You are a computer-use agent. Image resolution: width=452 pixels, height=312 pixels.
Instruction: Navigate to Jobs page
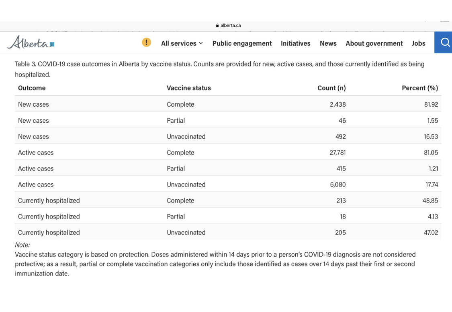pyautogui.click(x=418, y=43)
